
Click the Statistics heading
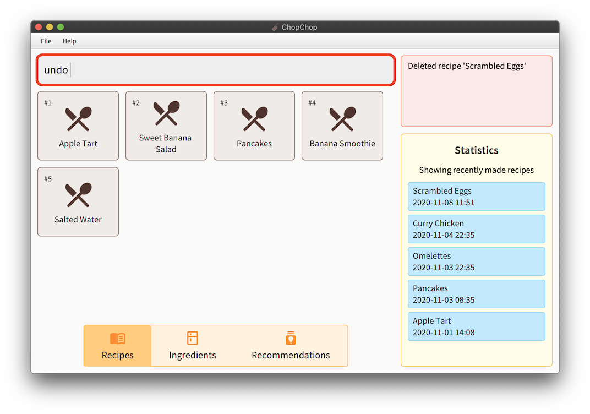[477, 150]
